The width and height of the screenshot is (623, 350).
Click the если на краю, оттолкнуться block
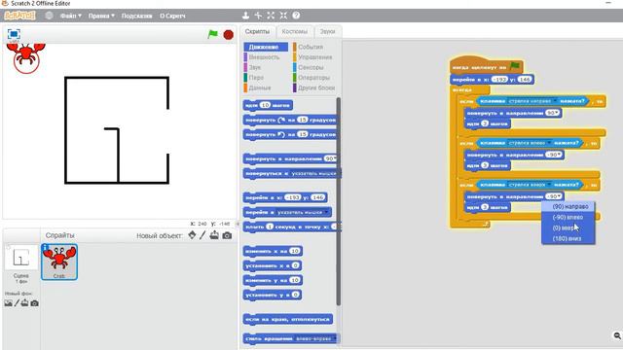[288, 319]
